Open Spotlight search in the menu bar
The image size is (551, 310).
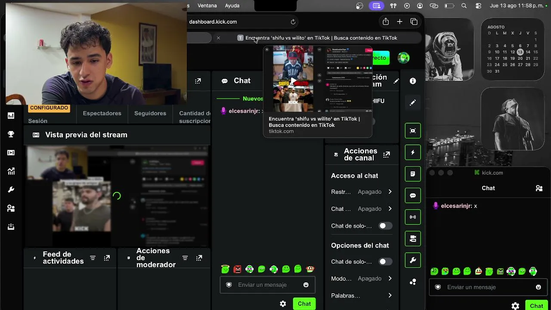(x=464, y=6)
